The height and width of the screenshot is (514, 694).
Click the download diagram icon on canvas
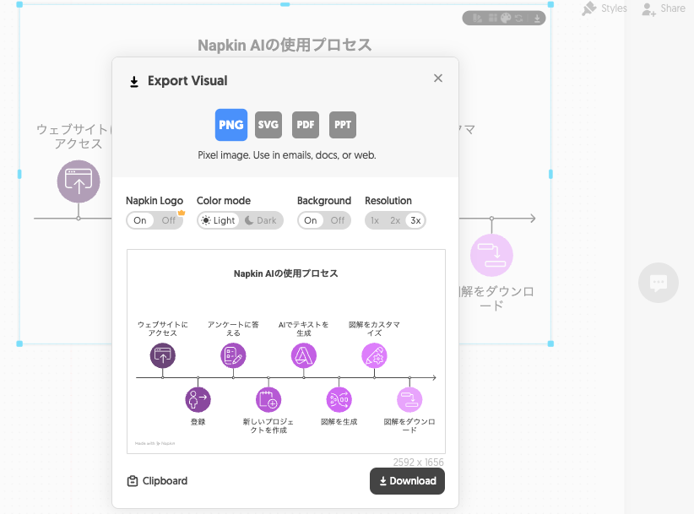tap(491, 255)
